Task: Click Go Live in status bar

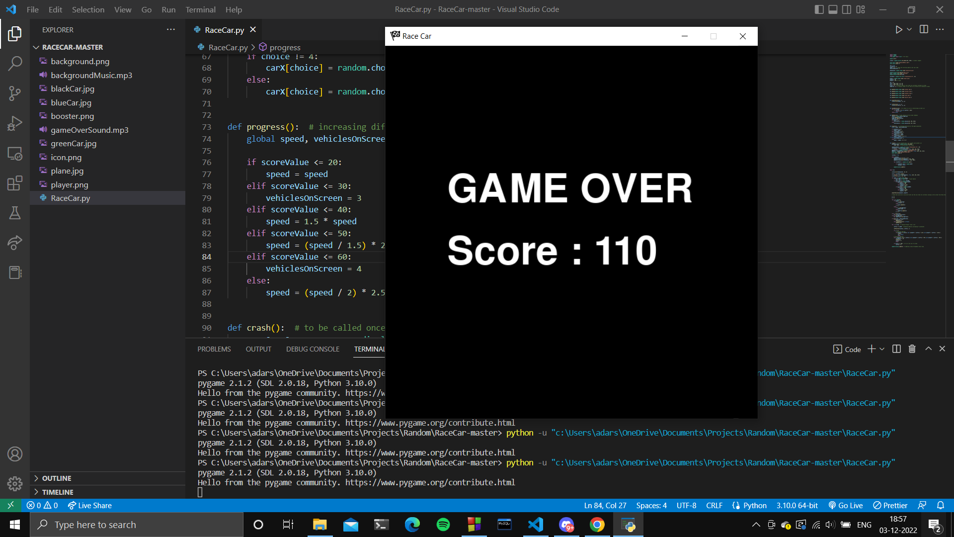Action: tap(845, 505)
